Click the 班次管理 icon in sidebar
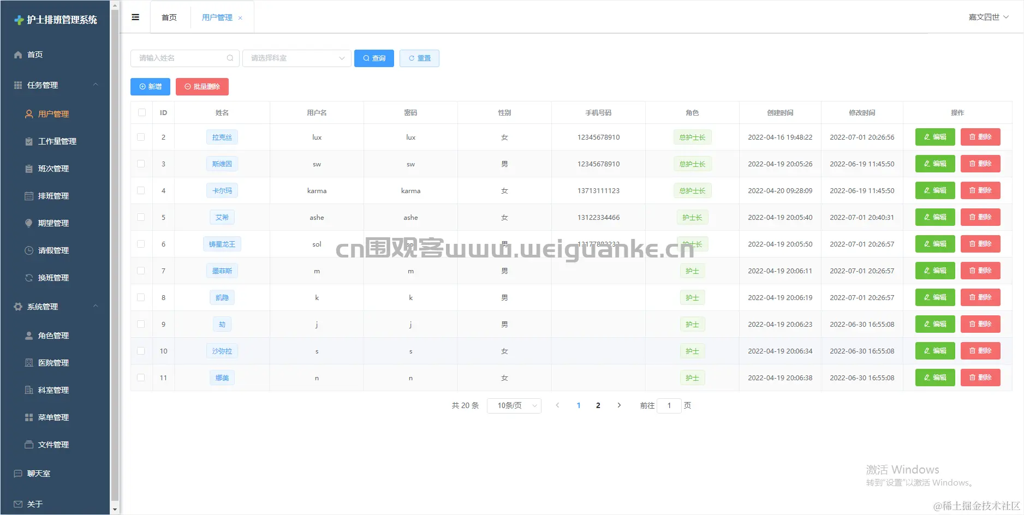The width and height of the screenshot is (1024, 515). [29, 169]
